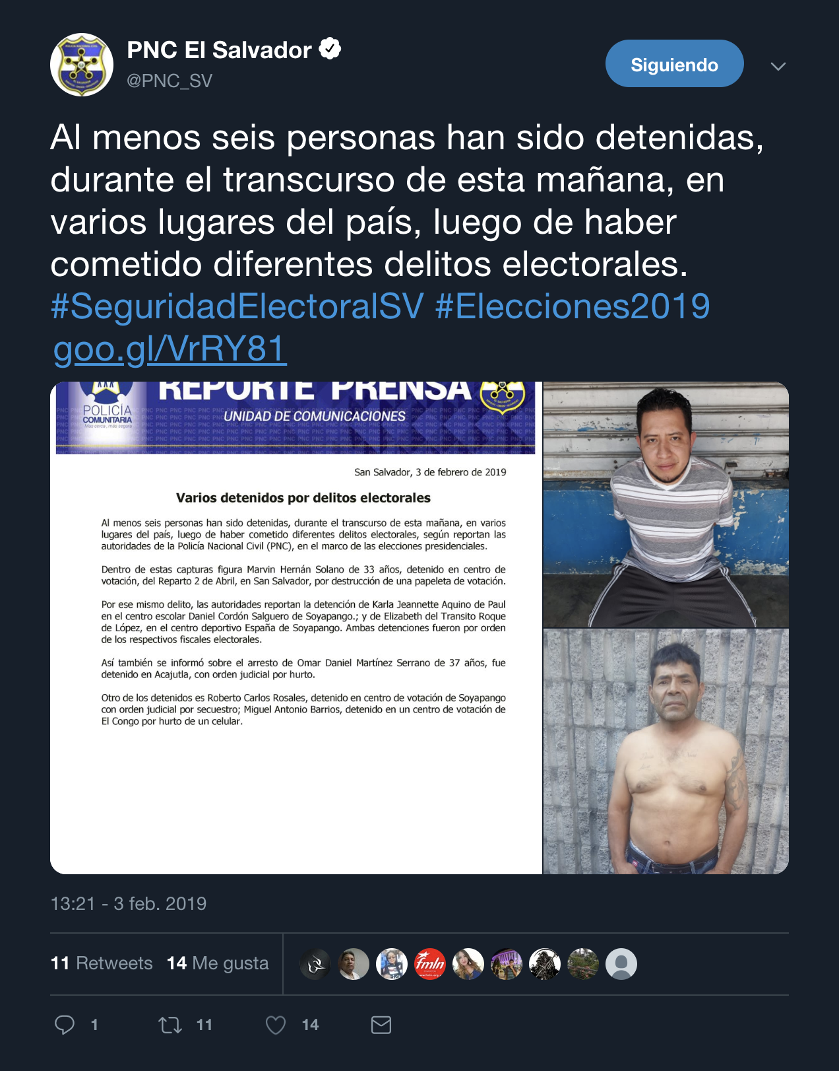This screenshot has width=839, height=1071.
Task: Retweet using the retweet arrows icon
Action: click(x=170, y=1025)
